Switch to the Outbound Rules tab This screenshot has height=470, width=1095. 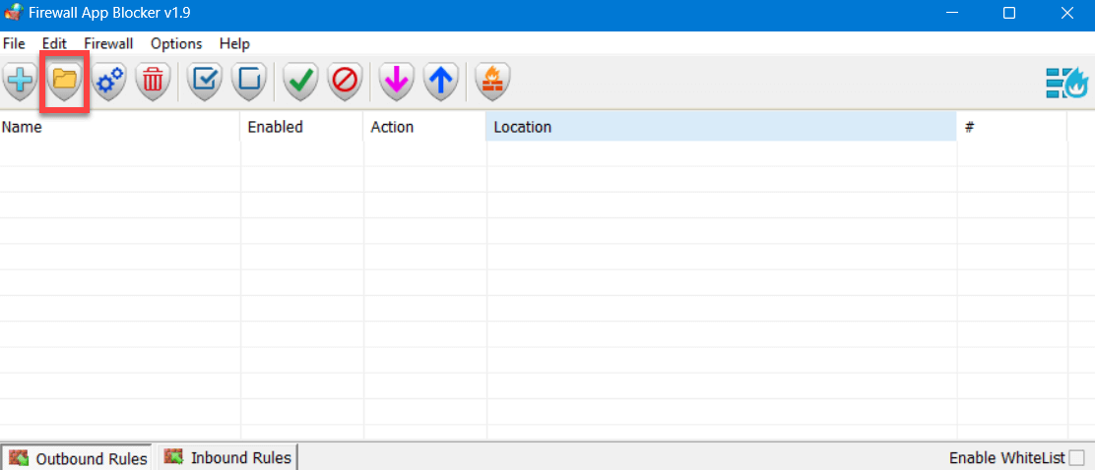(x=77, y=458)
